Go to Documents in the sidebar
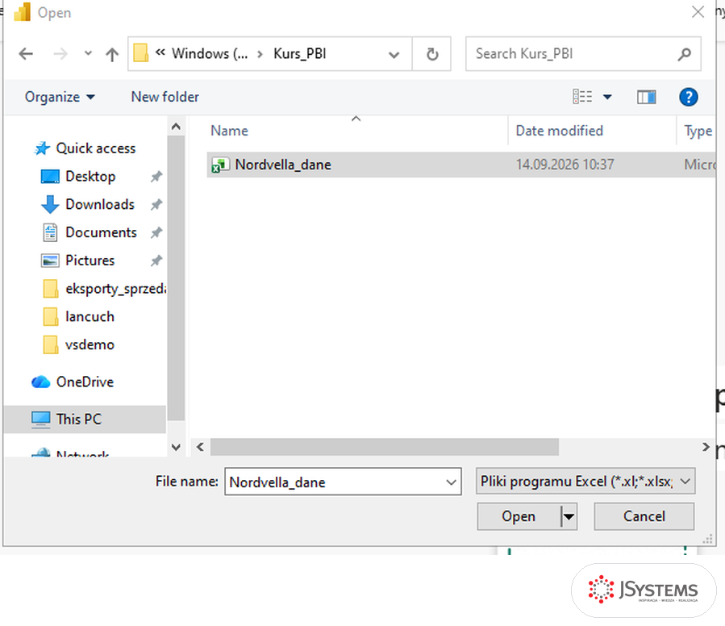 [x=101, y=232]
